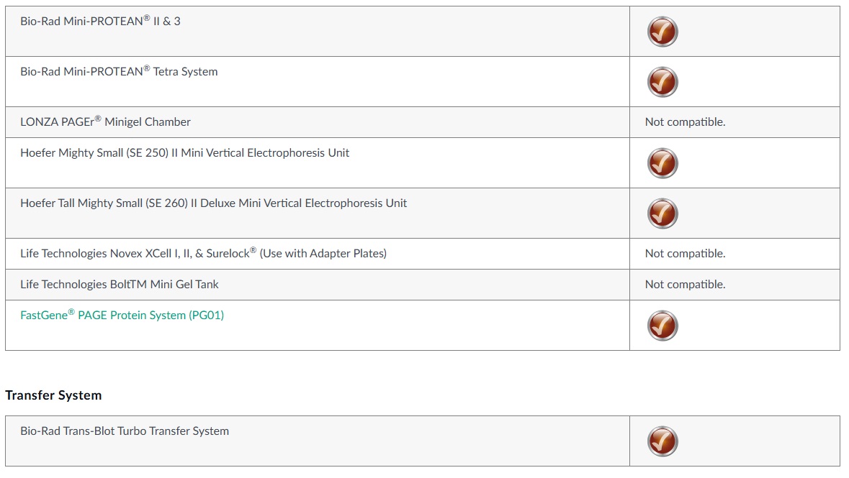Select the Bio-Rad Mini-PROTEAN Tetra System text
Viewport: 849px width, 478px height.
pos(119,72)
